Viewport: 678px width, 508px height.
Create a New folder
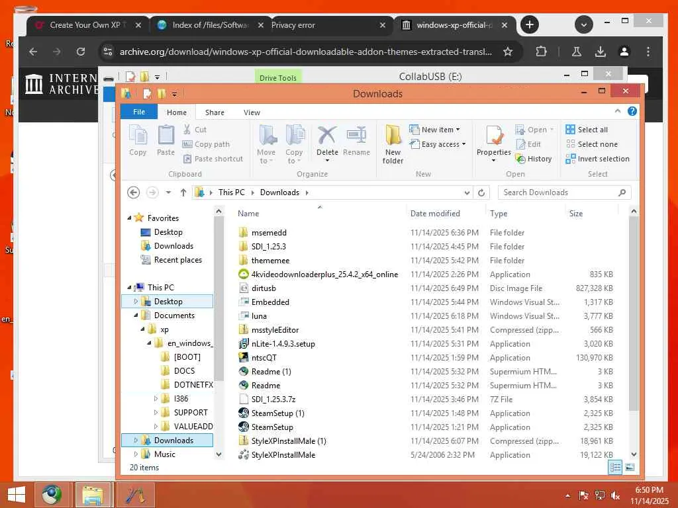tap(393, 144)
